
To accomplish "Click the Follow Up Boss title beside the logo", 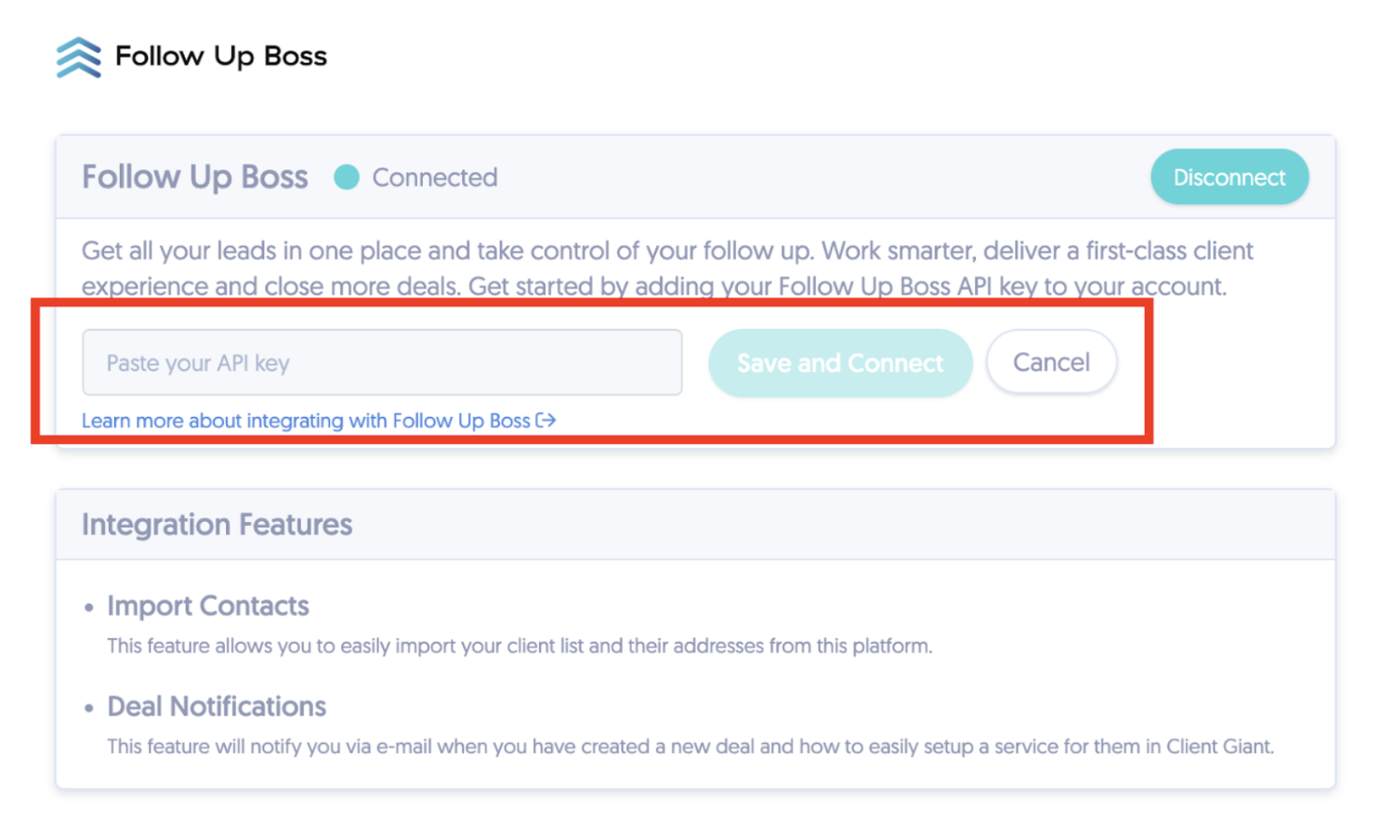I will tap(221, 57).
